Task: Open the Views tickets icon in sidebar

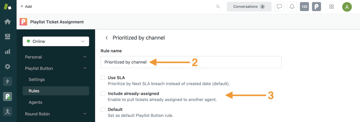Action: tap(8, 37)
